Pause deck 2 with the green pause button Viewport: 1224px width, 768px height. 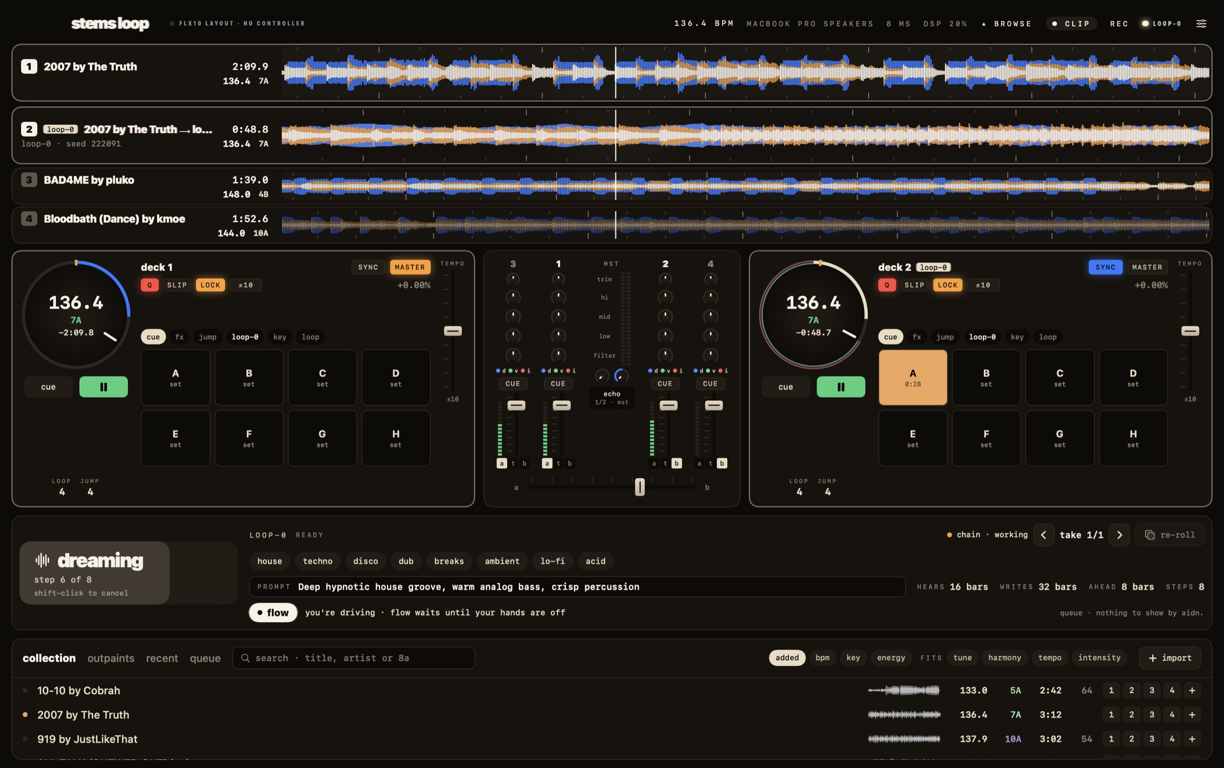tap(840, 387)
